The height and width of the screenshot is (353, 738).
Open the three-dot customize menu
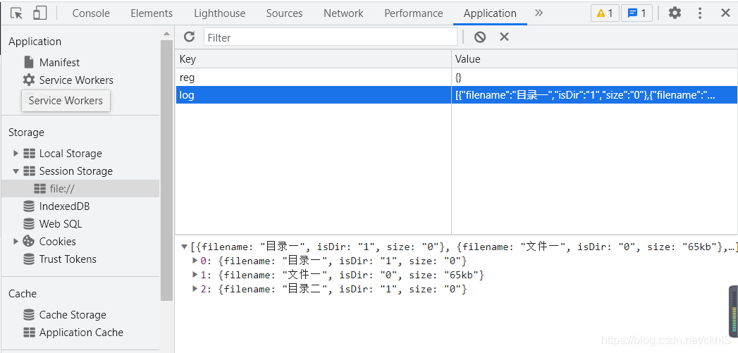[x=700, y=13]
